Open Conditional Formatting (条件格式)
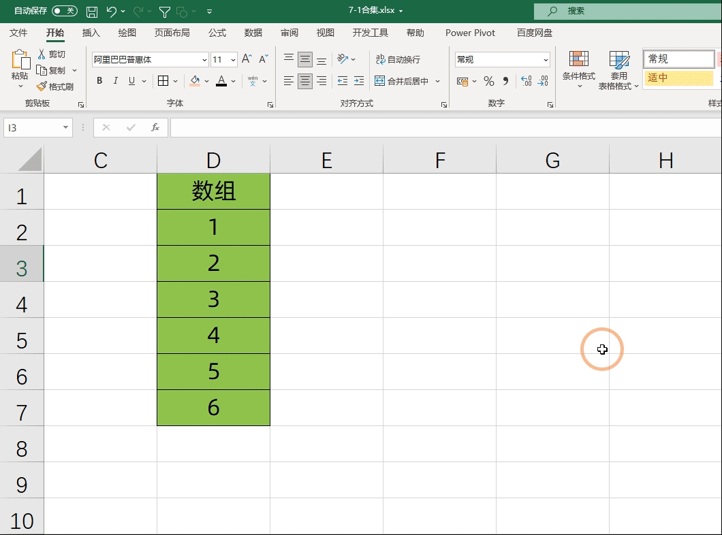This screenshot has height=535, width=722. [578, 68]
